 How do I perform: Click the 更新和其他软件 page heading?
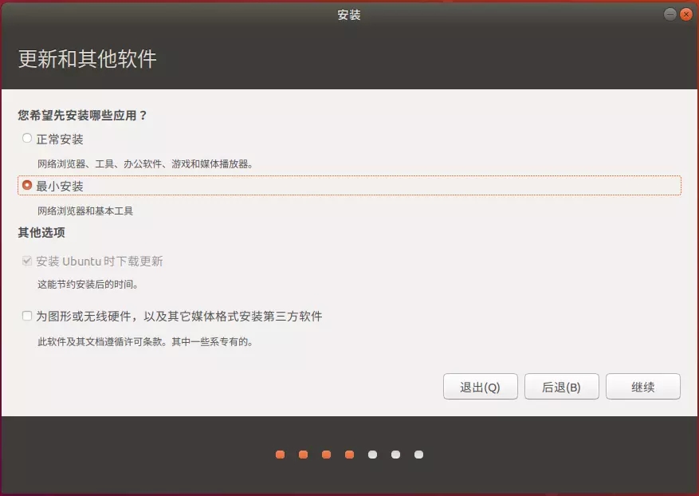coord(88,59)
